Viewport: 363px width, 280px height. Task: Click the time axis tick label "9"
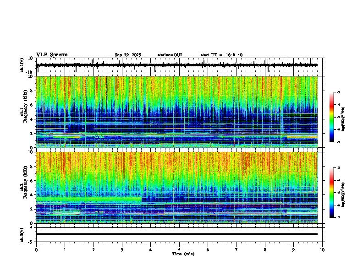pyautogui.click(x=293, y=250)
